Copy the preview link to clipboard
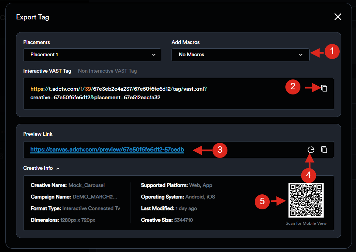The height and width of the screenshot is (252, 356). [324, 150]
